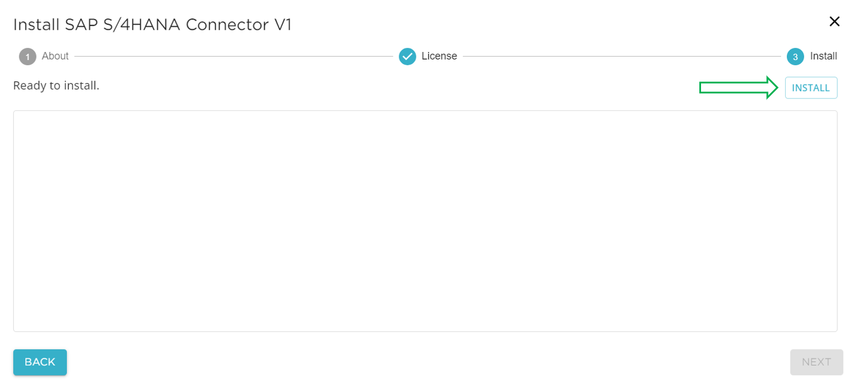
Task: Click the green arrow pointing at INSTALL
Action: (738, 88)
